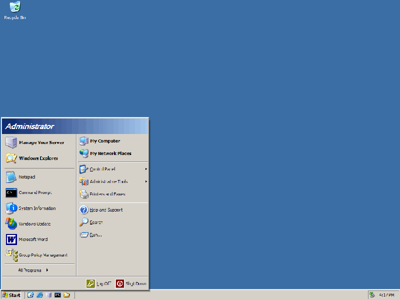Image resolution: width=400 pixels, height=300 pixels.
Task: Launch Internet Explorer from the Quick Launch bar
Action: tap(39, 294)
